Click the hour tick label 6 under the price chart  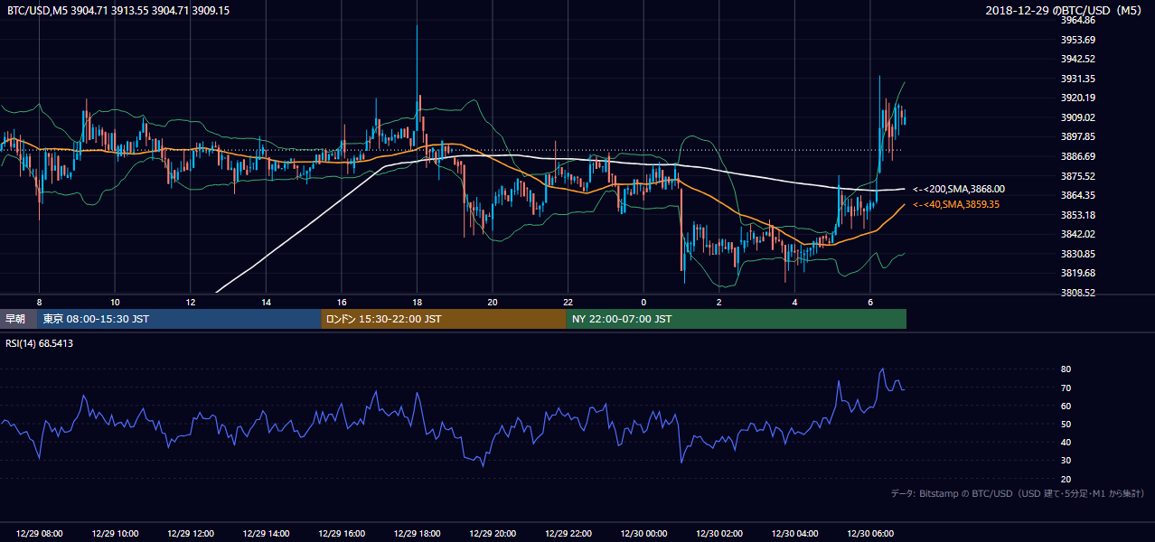point(869,302)
